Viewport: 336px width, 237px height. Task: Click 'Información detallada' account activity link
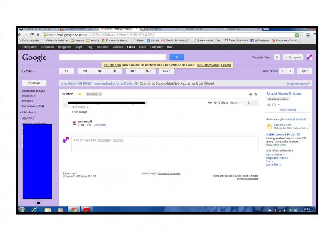point(247,179)
